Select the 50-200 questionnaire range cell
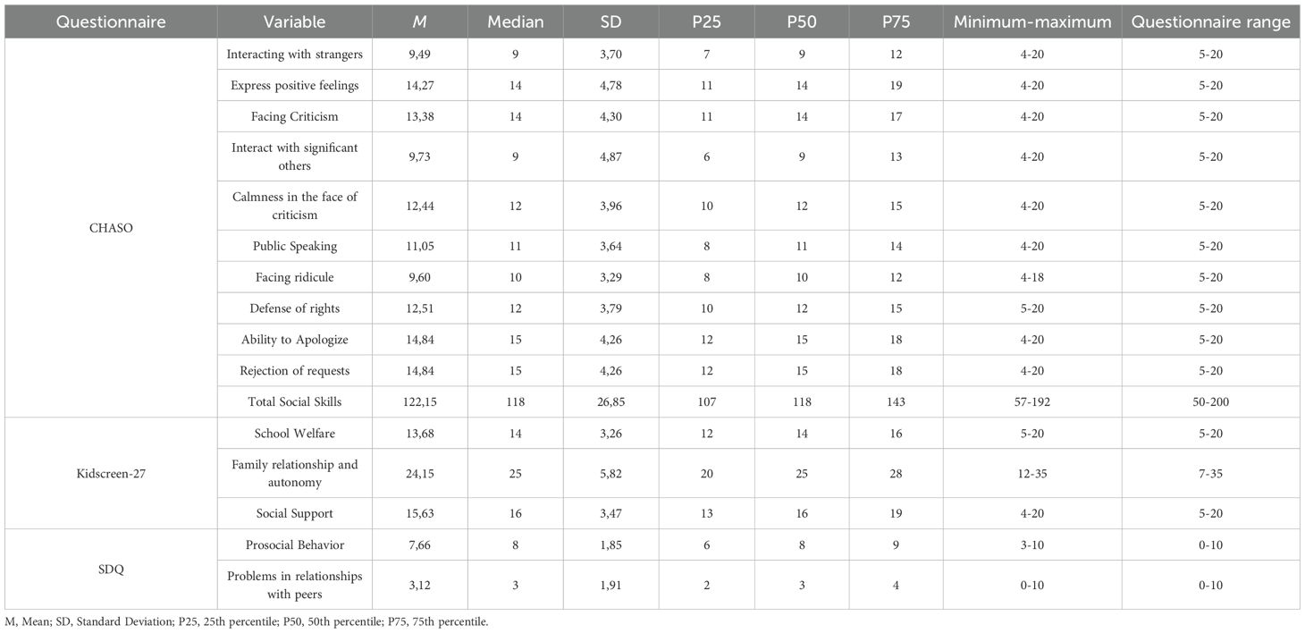The height and width of the screenshot is (633, 1305). tap(1211, 402)
